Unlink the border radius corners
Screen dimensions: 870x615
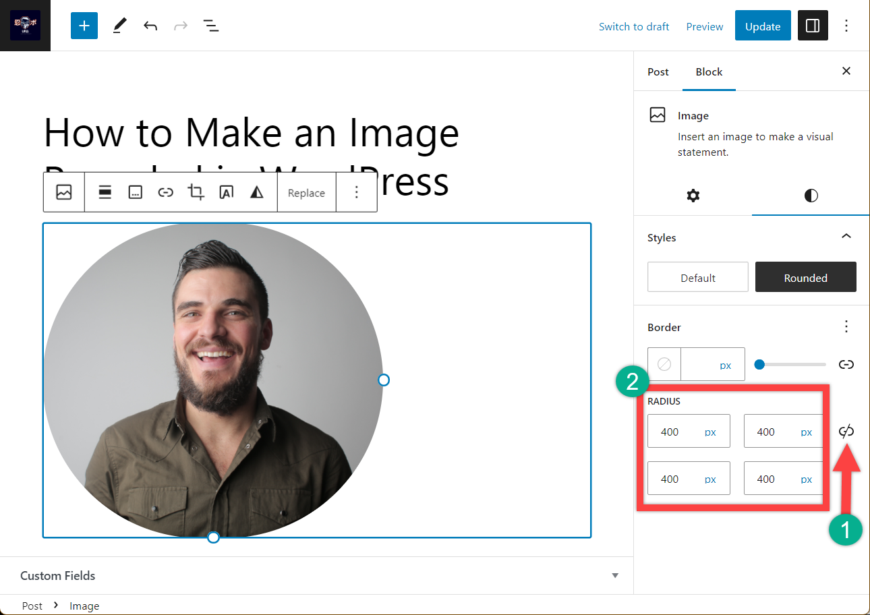pyautogui.click(x=846, y=432)
